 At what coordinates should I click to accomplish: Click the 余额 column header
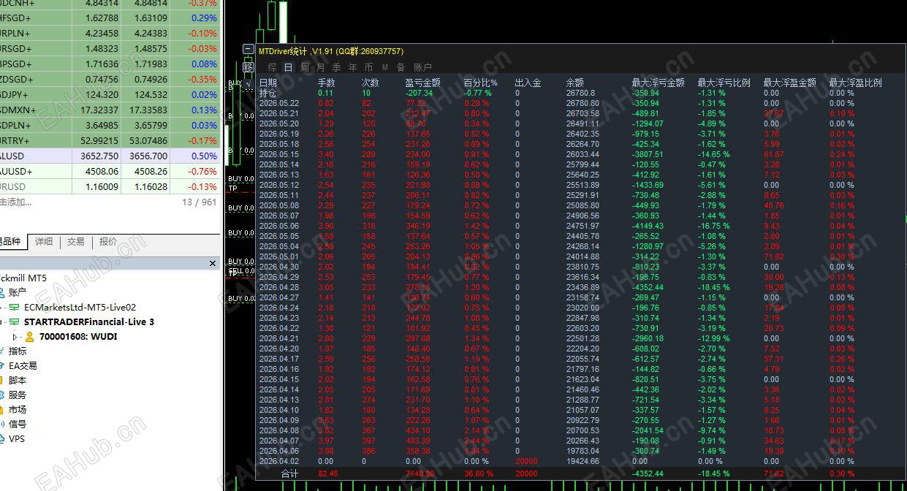coord(575,83)
